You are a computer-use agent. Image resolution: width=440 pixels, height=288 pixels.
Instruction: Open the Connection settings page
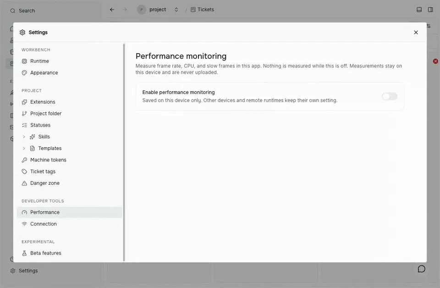pos(69,224)
